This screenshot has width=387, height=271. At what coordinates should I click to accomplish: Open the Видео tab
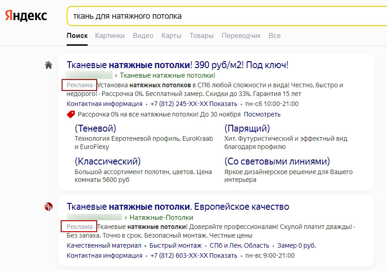tap(143, 36)
